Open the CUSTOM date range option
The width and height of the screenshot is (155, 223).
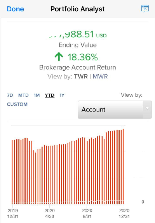(17, 105)
